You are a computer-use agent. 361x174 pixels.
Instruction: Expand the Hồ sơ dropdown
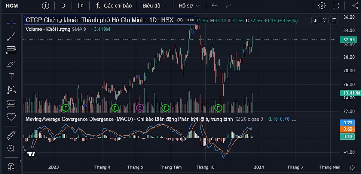[x=189, y=6]
